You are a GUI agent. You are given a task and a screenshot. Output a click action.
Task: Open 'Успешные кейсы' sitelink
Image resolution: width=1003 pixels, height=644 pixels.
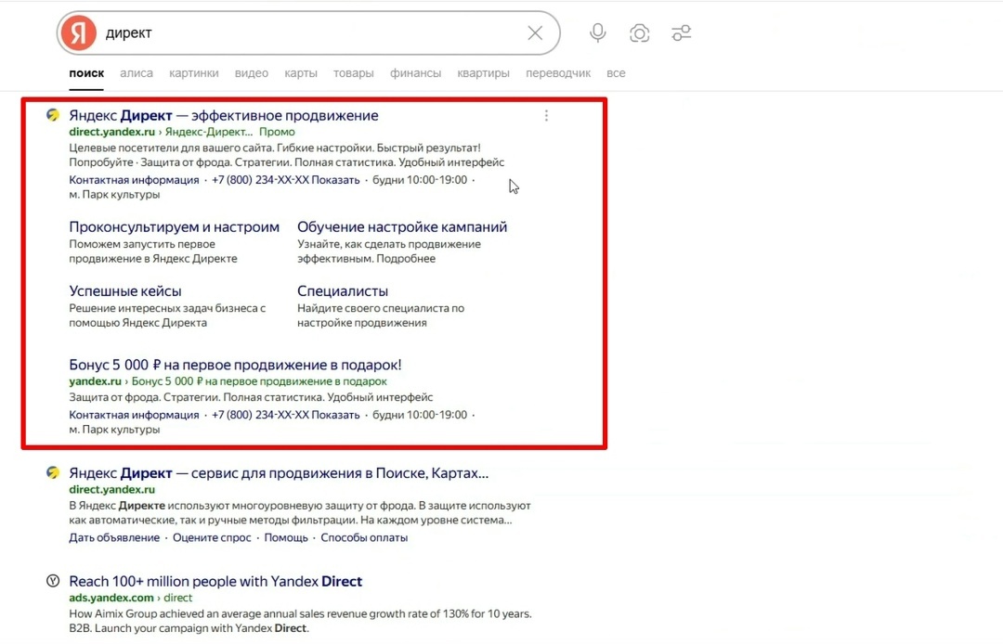125,290
